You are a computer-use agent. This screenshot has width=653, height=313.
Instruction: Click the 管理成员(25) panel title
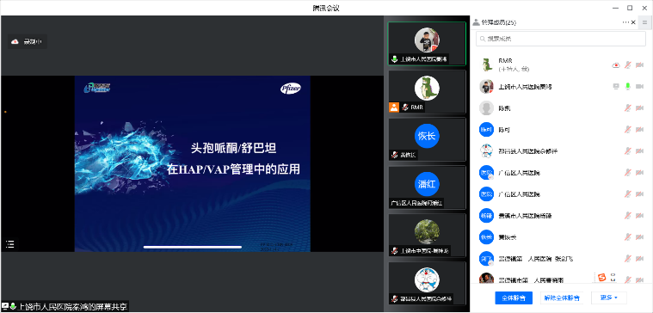click(x=498, y=22)
